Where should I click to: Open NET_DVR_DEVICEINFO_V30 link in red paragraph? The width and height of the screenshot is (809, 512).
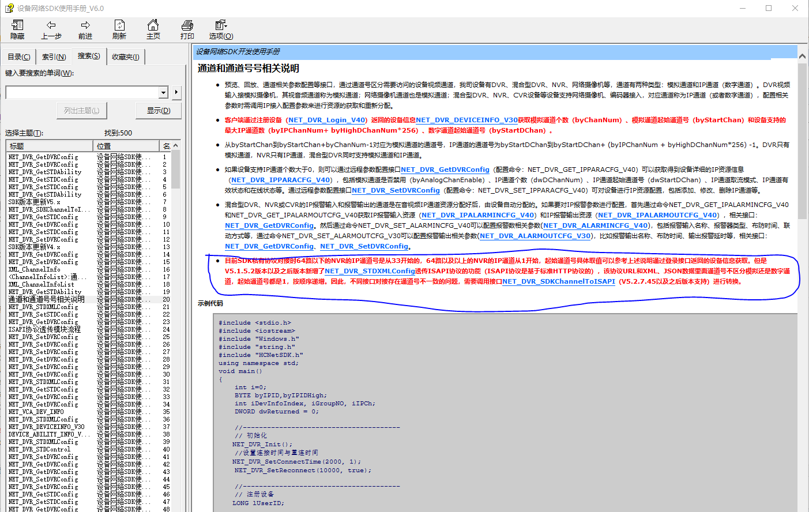466,120
